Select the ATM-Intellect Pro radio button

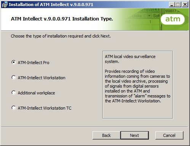click(14, 62)
